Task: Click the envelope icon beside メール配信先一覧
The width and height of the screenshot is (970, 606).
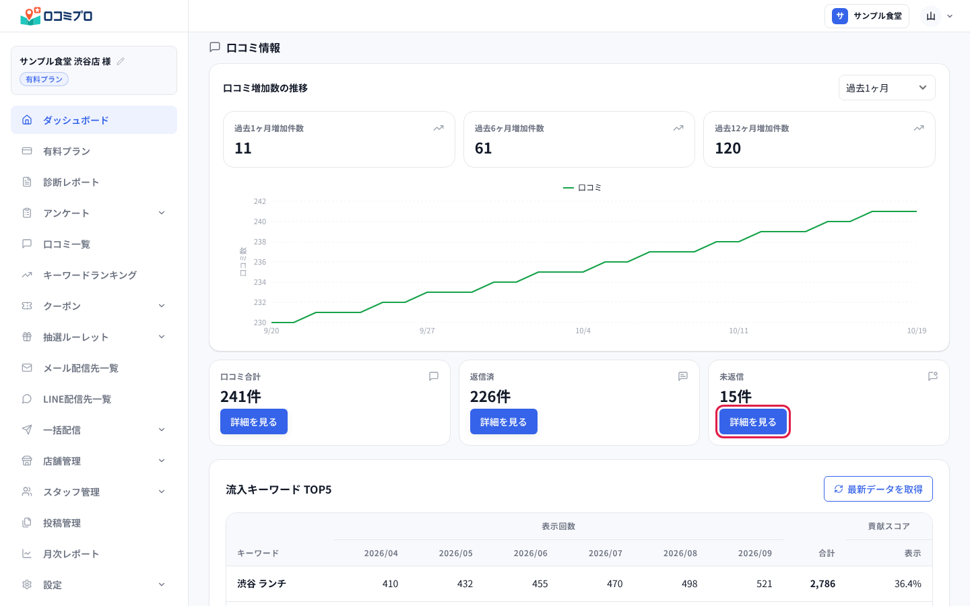Action: pos(27,368)
